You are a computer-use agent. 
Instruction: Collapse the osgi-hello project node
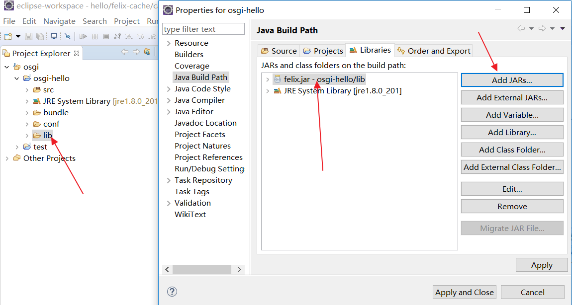coord(17,78)
